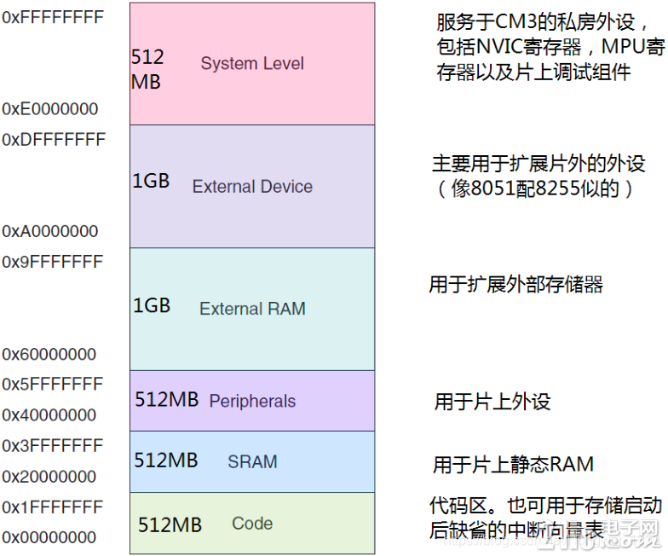Click the 0x40000000 address label
Viewport: 668px width, 556px height.
tap(49, 415)
